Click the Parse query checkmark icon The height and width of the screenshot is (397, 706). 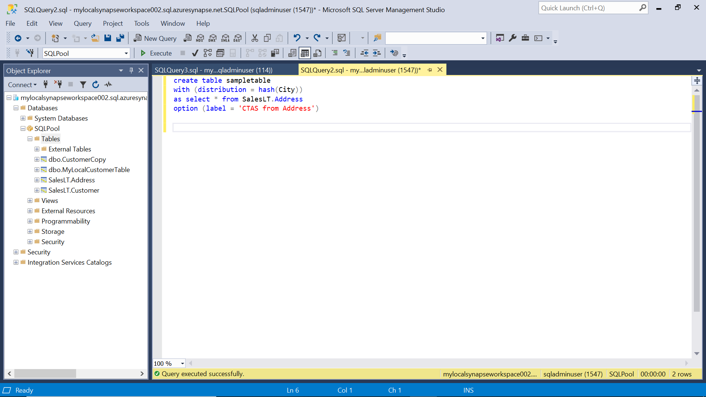[195, 53]
